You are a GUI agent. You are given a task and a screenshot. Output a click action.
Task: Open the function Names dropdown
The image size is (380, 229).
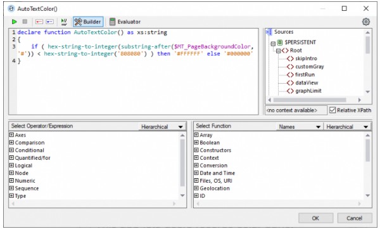pos(300,127)
